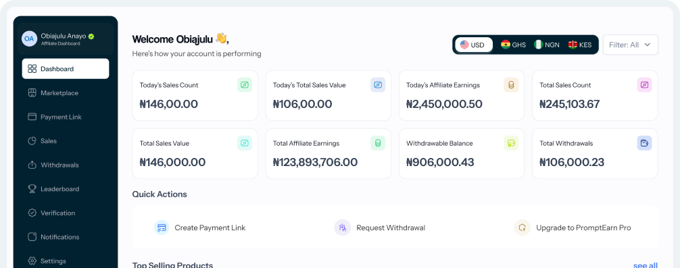Click the Upgrade to PromptEarn Pro icon
Image resolution: width=680 pixels, height=268 pixels.
[x=522, y=227]
